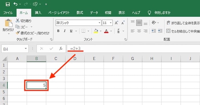Toggle Underline formatting
This screenshot has height=105, width=200.
coord(71,31)
